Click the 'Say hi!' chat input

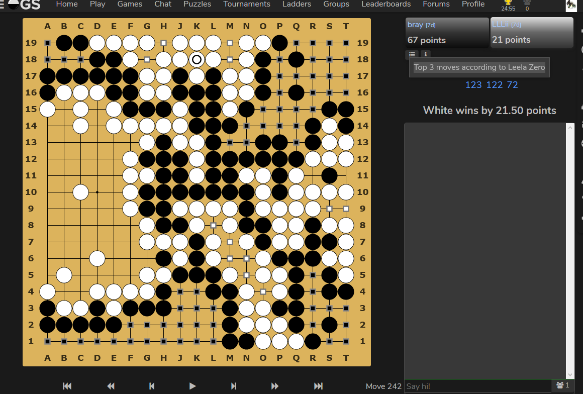point(477,386)
